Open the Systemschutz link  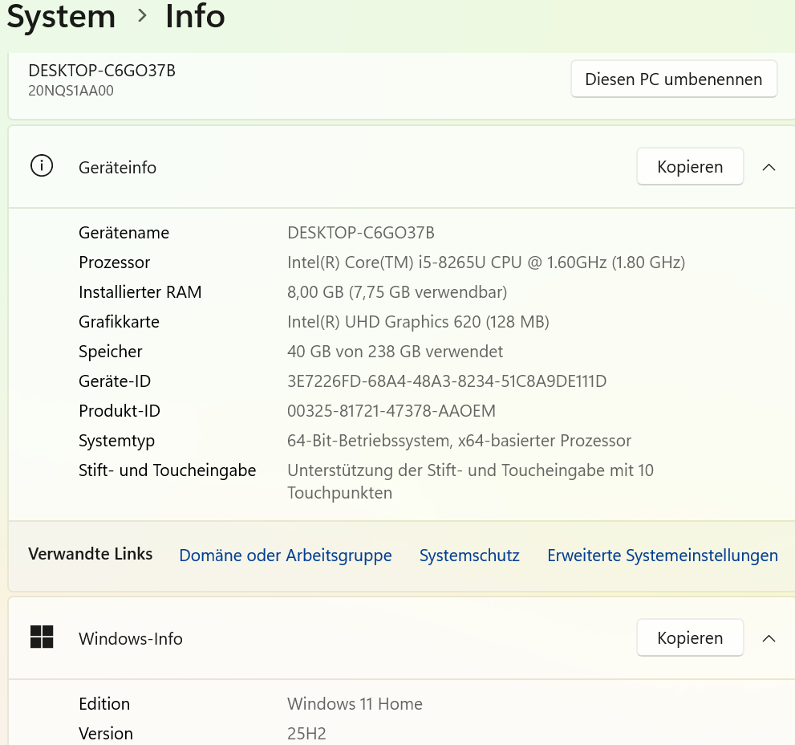469,556
